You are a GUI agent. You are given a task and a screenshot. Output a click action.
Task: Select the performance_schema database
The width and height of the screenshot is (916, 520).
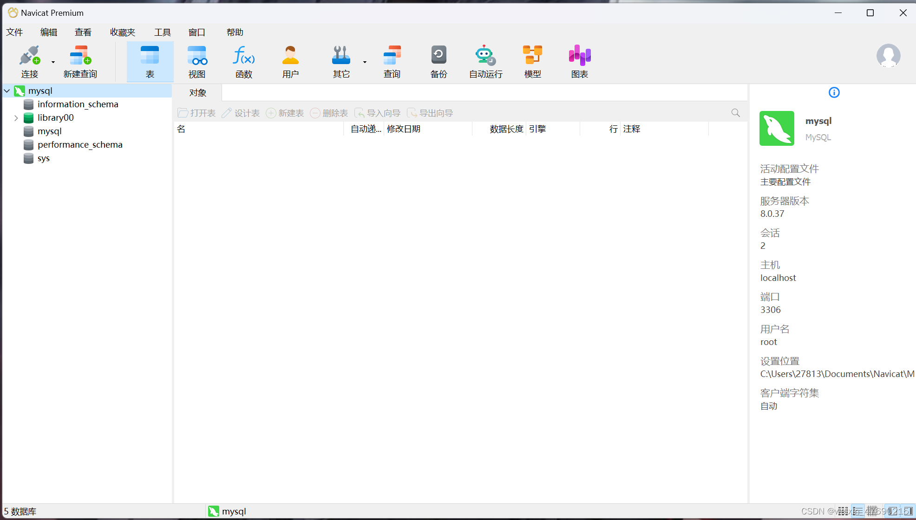pyautogui.click(x=80, y=145)
